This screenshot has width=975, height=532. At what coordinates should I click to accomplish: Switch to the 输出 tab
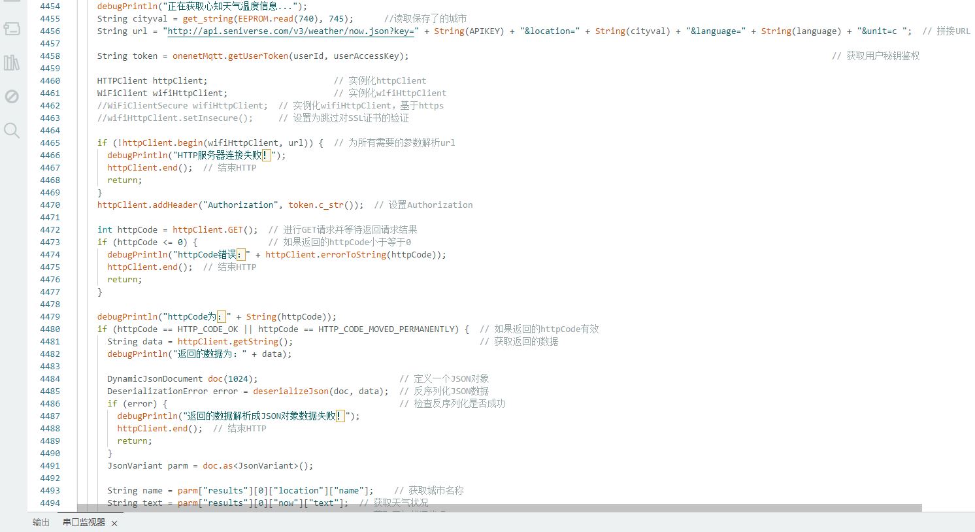pos(41,522)
